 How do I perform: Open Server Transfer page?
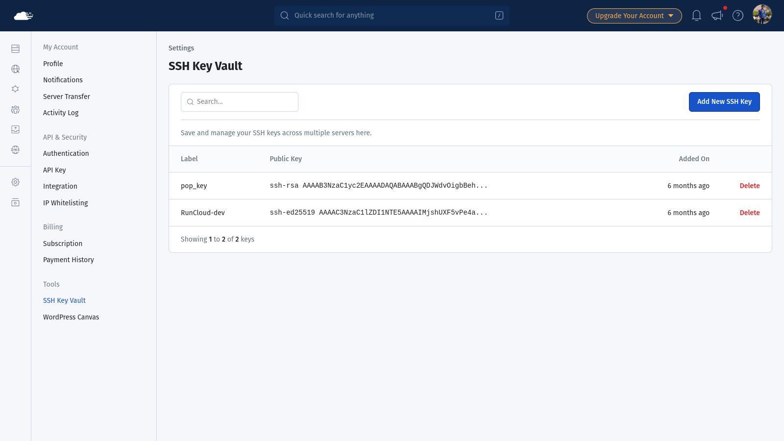(67, 97)
